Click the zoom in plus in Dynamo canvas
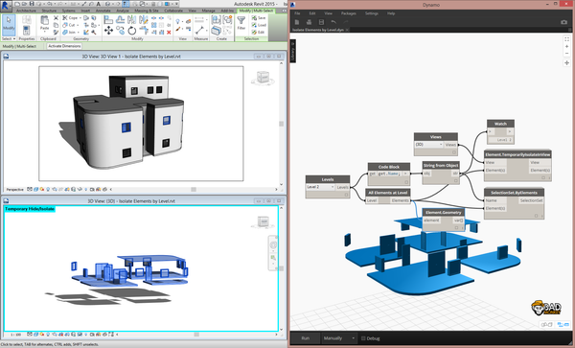Viewport: 575px width, 348px height. click(x=566, y=47)
